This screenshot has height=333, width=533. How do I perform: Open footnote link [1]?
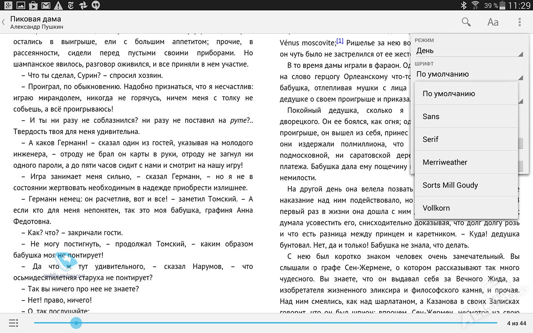pos(340,41)
